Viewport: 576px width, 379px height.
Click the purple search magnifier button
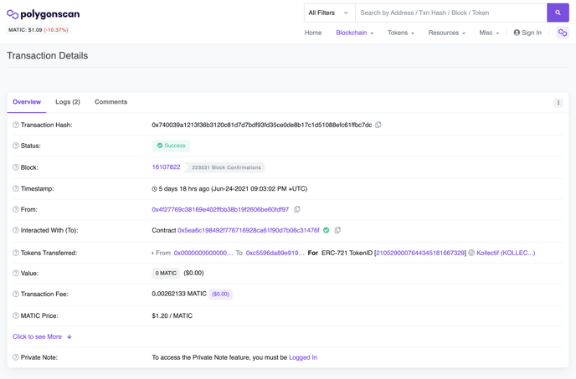558,13
